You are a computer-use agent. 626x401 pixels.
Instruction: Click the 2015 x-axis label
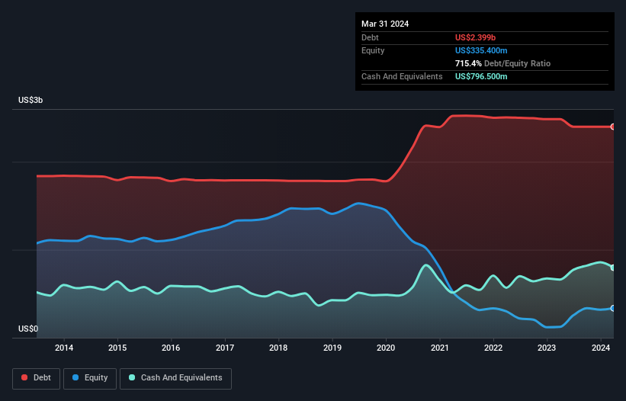(x=117, y=348)
